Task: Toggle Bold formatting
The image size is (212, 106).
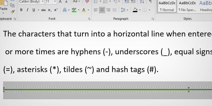Action: coord(21,10)
